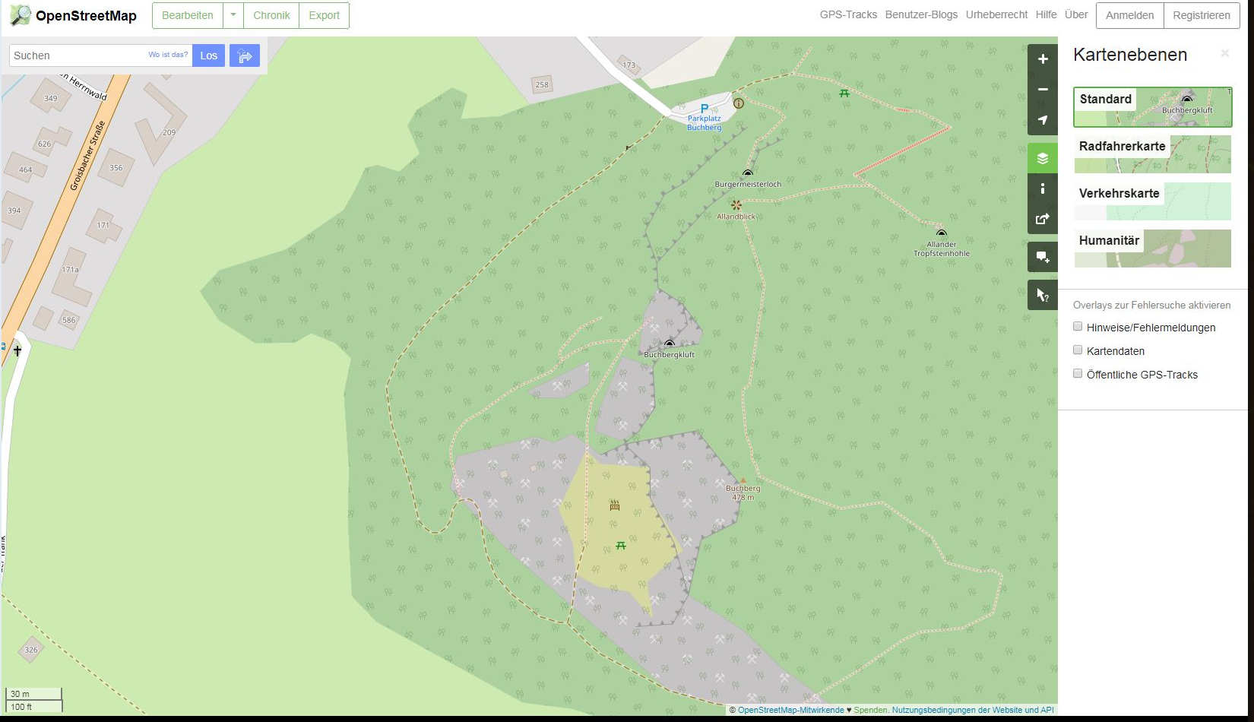Click the 'Buchberg 478 m' label

coord(743,493)
